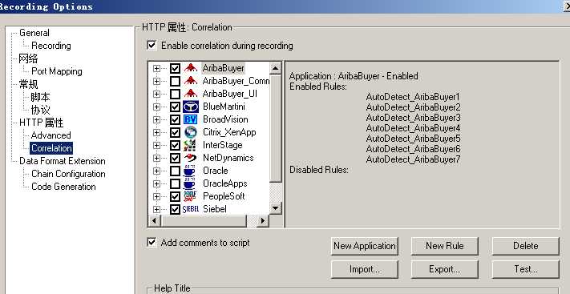Screen dimensions: 570x294
Task: Disable correlation during recording checkbox
Action: 152,46
